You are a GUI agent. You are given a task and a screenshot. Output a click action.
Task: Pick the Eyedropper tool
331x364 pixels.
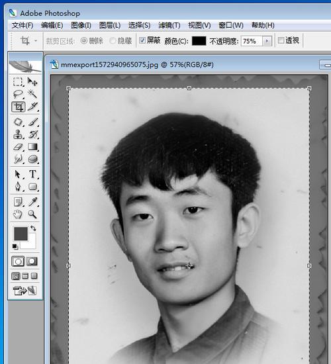click(32, 202)
